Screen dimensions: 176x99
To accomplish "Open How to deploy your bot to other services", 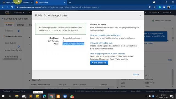I will pyautogui.click(x=108, y=54).
